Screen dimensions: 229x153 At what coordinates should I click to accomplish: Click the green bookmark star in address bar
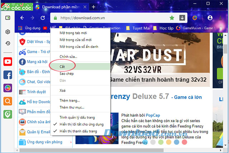pos(172,18)
